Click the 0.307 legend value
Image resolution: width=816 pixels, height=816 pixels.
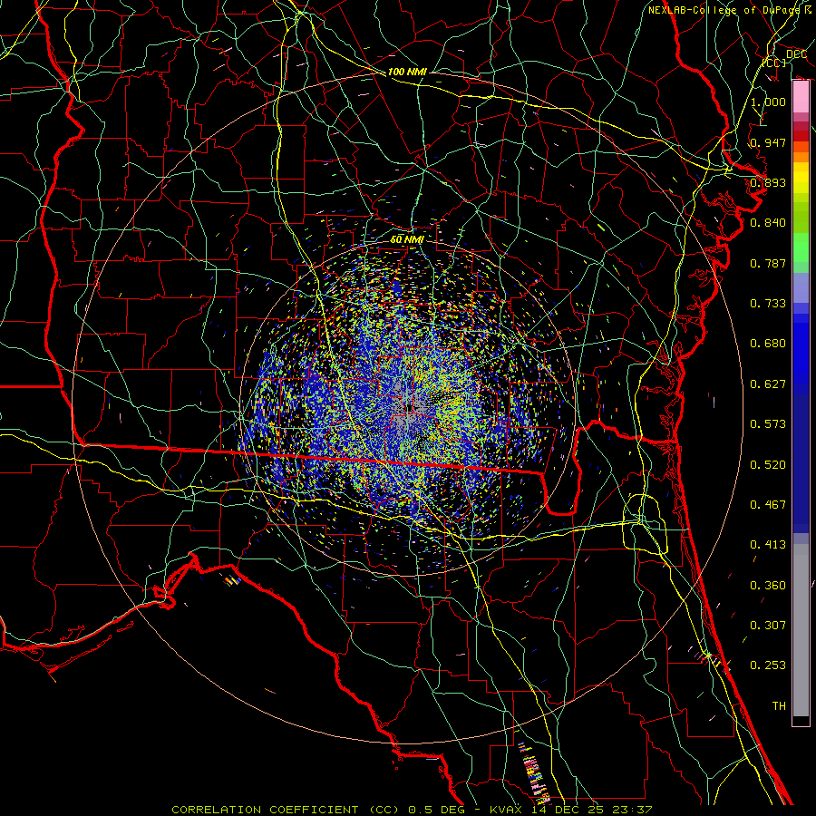(x=768, y=625)
